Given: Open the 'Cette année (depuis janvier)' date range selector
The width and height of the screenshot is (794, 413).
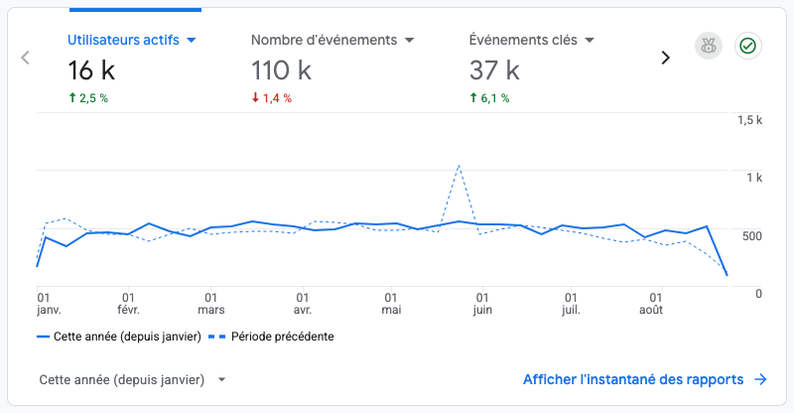Looking at the screenshot, I should tap(132, 379).
